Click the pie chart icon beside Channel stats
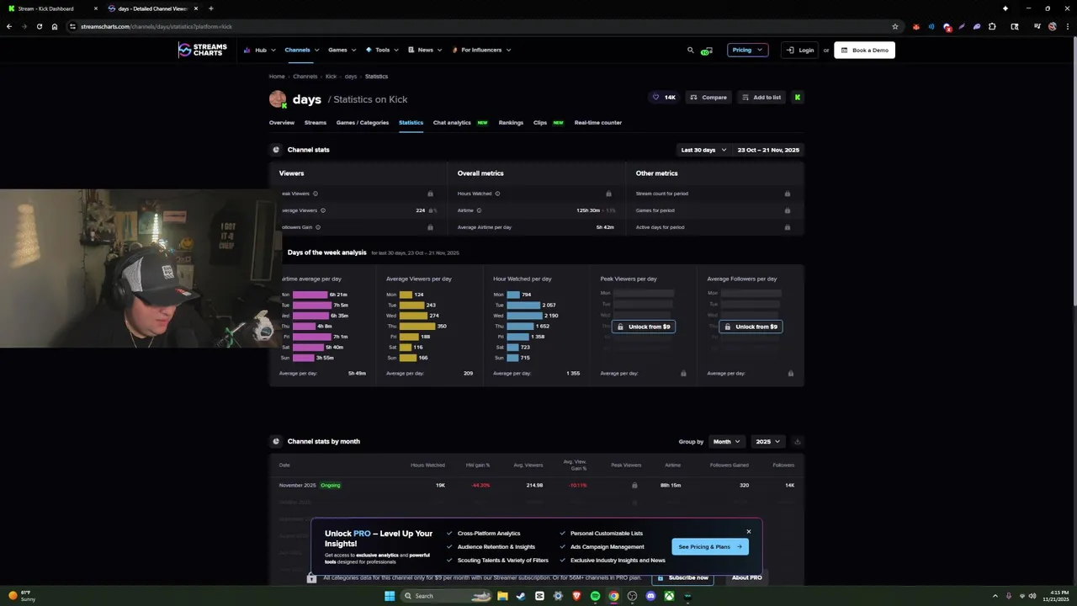The height and width of the screenshot is (606, 1077). 276,150
